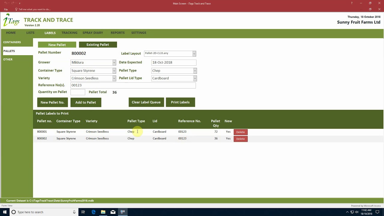Viewport: 384px width, 216px height.
Task: Click the Help question mark in title bar
Action: point(352,3)
